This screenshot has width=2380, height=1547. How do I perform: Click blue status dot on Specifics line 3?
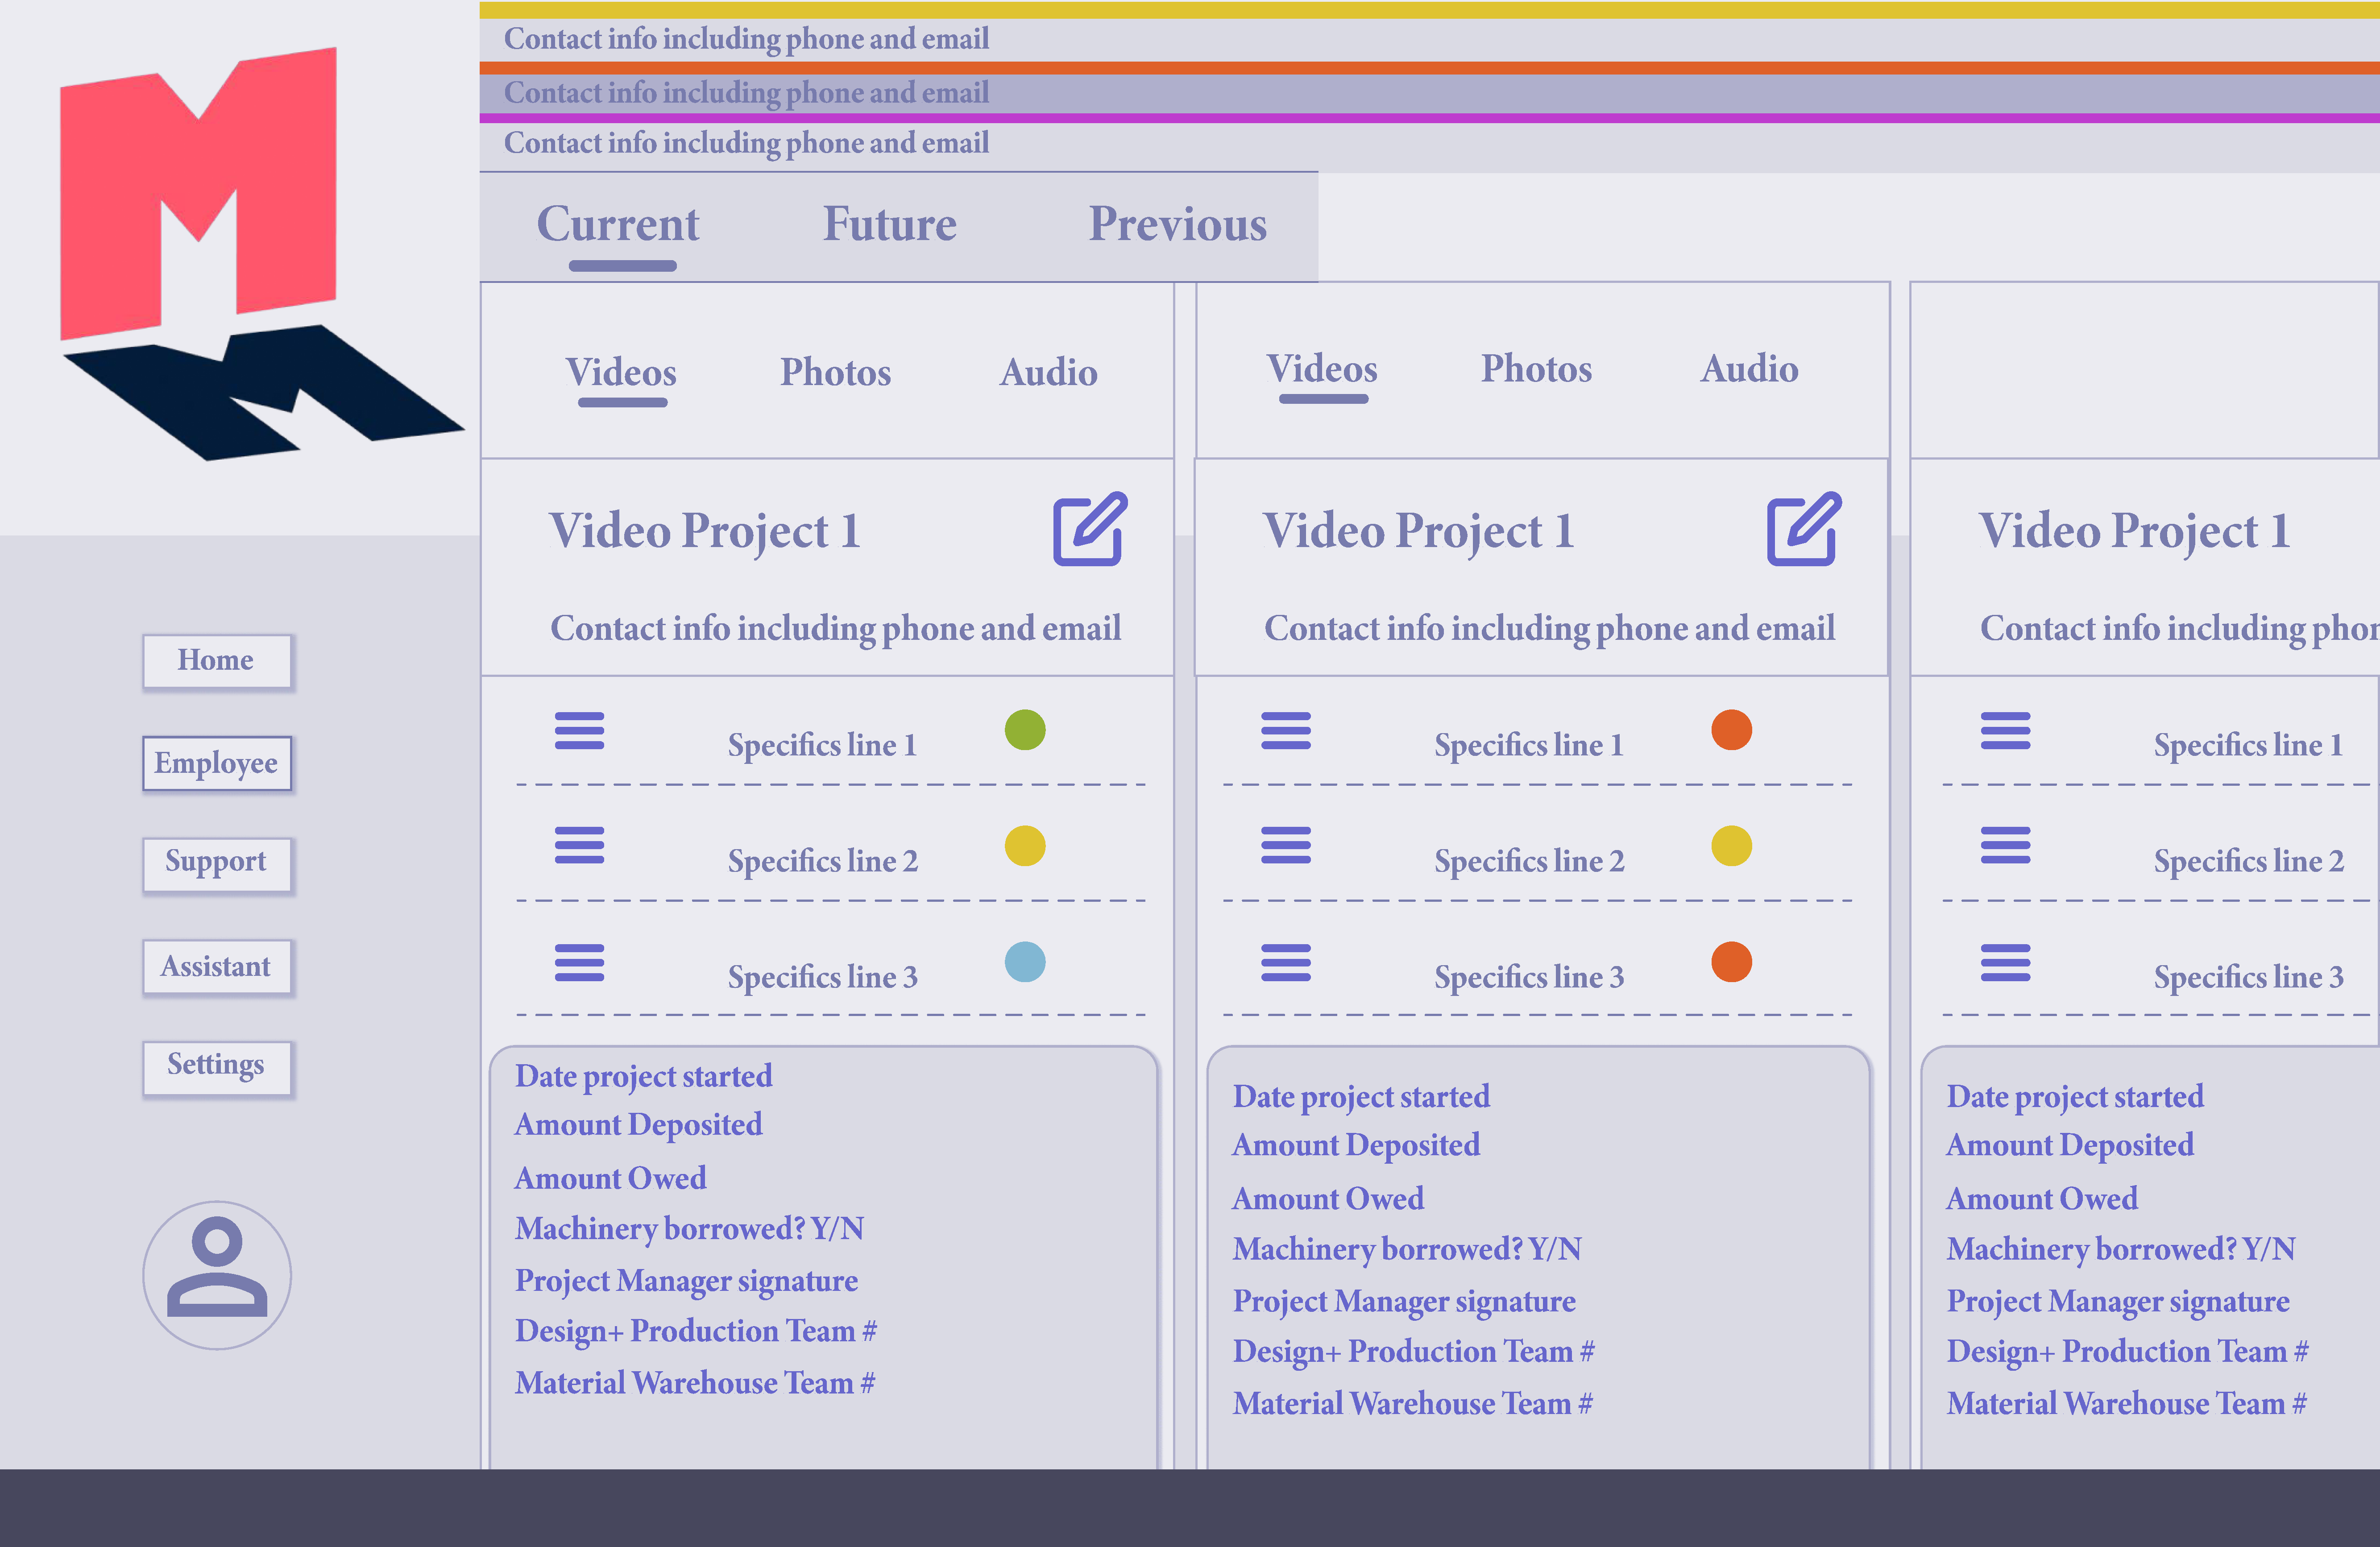[x=1025, y=962]
